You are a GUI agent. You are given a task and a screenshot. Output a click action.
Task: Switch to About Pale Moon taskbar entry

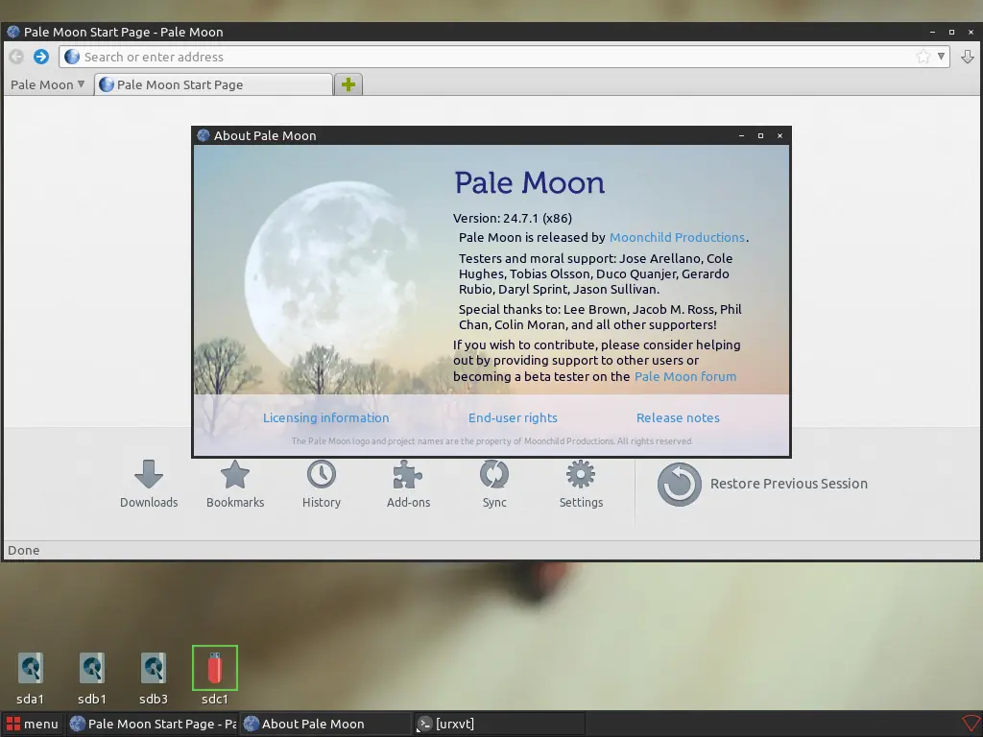(326, 724)
